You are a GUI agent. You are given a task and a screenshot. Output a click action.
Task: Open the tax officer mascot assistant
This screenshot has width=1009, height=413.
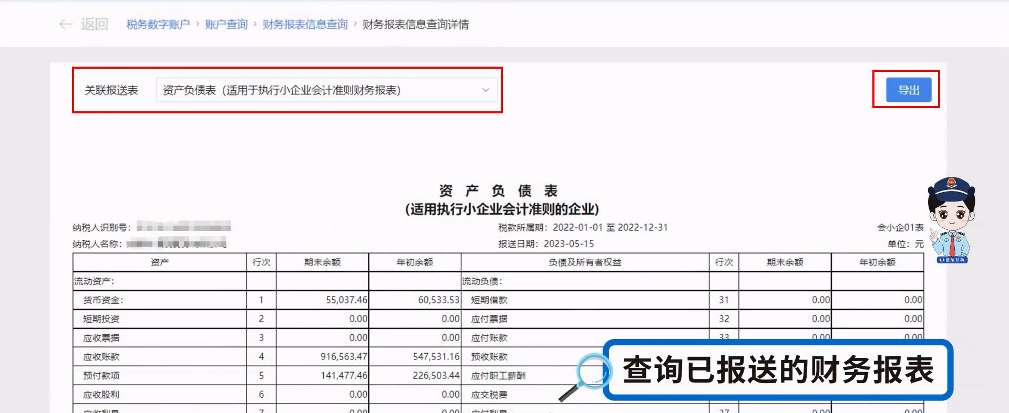coord(951,215)
